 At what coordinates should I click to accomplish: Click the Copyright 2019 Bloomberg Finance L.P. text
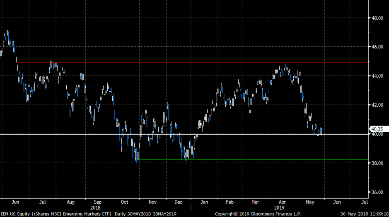258,214
